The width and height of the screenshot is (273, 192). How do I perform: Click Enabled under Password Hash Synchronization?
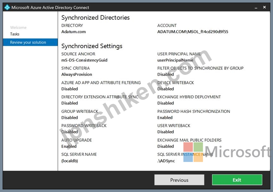(165, 118)
